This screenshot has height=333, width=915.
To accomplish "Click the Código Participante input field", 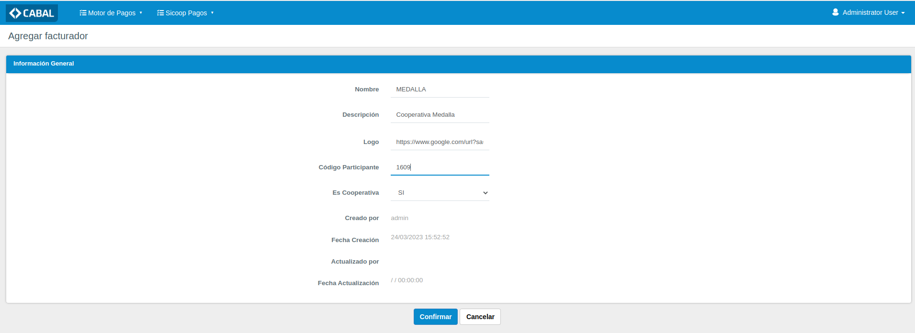I will coord(440,167).
